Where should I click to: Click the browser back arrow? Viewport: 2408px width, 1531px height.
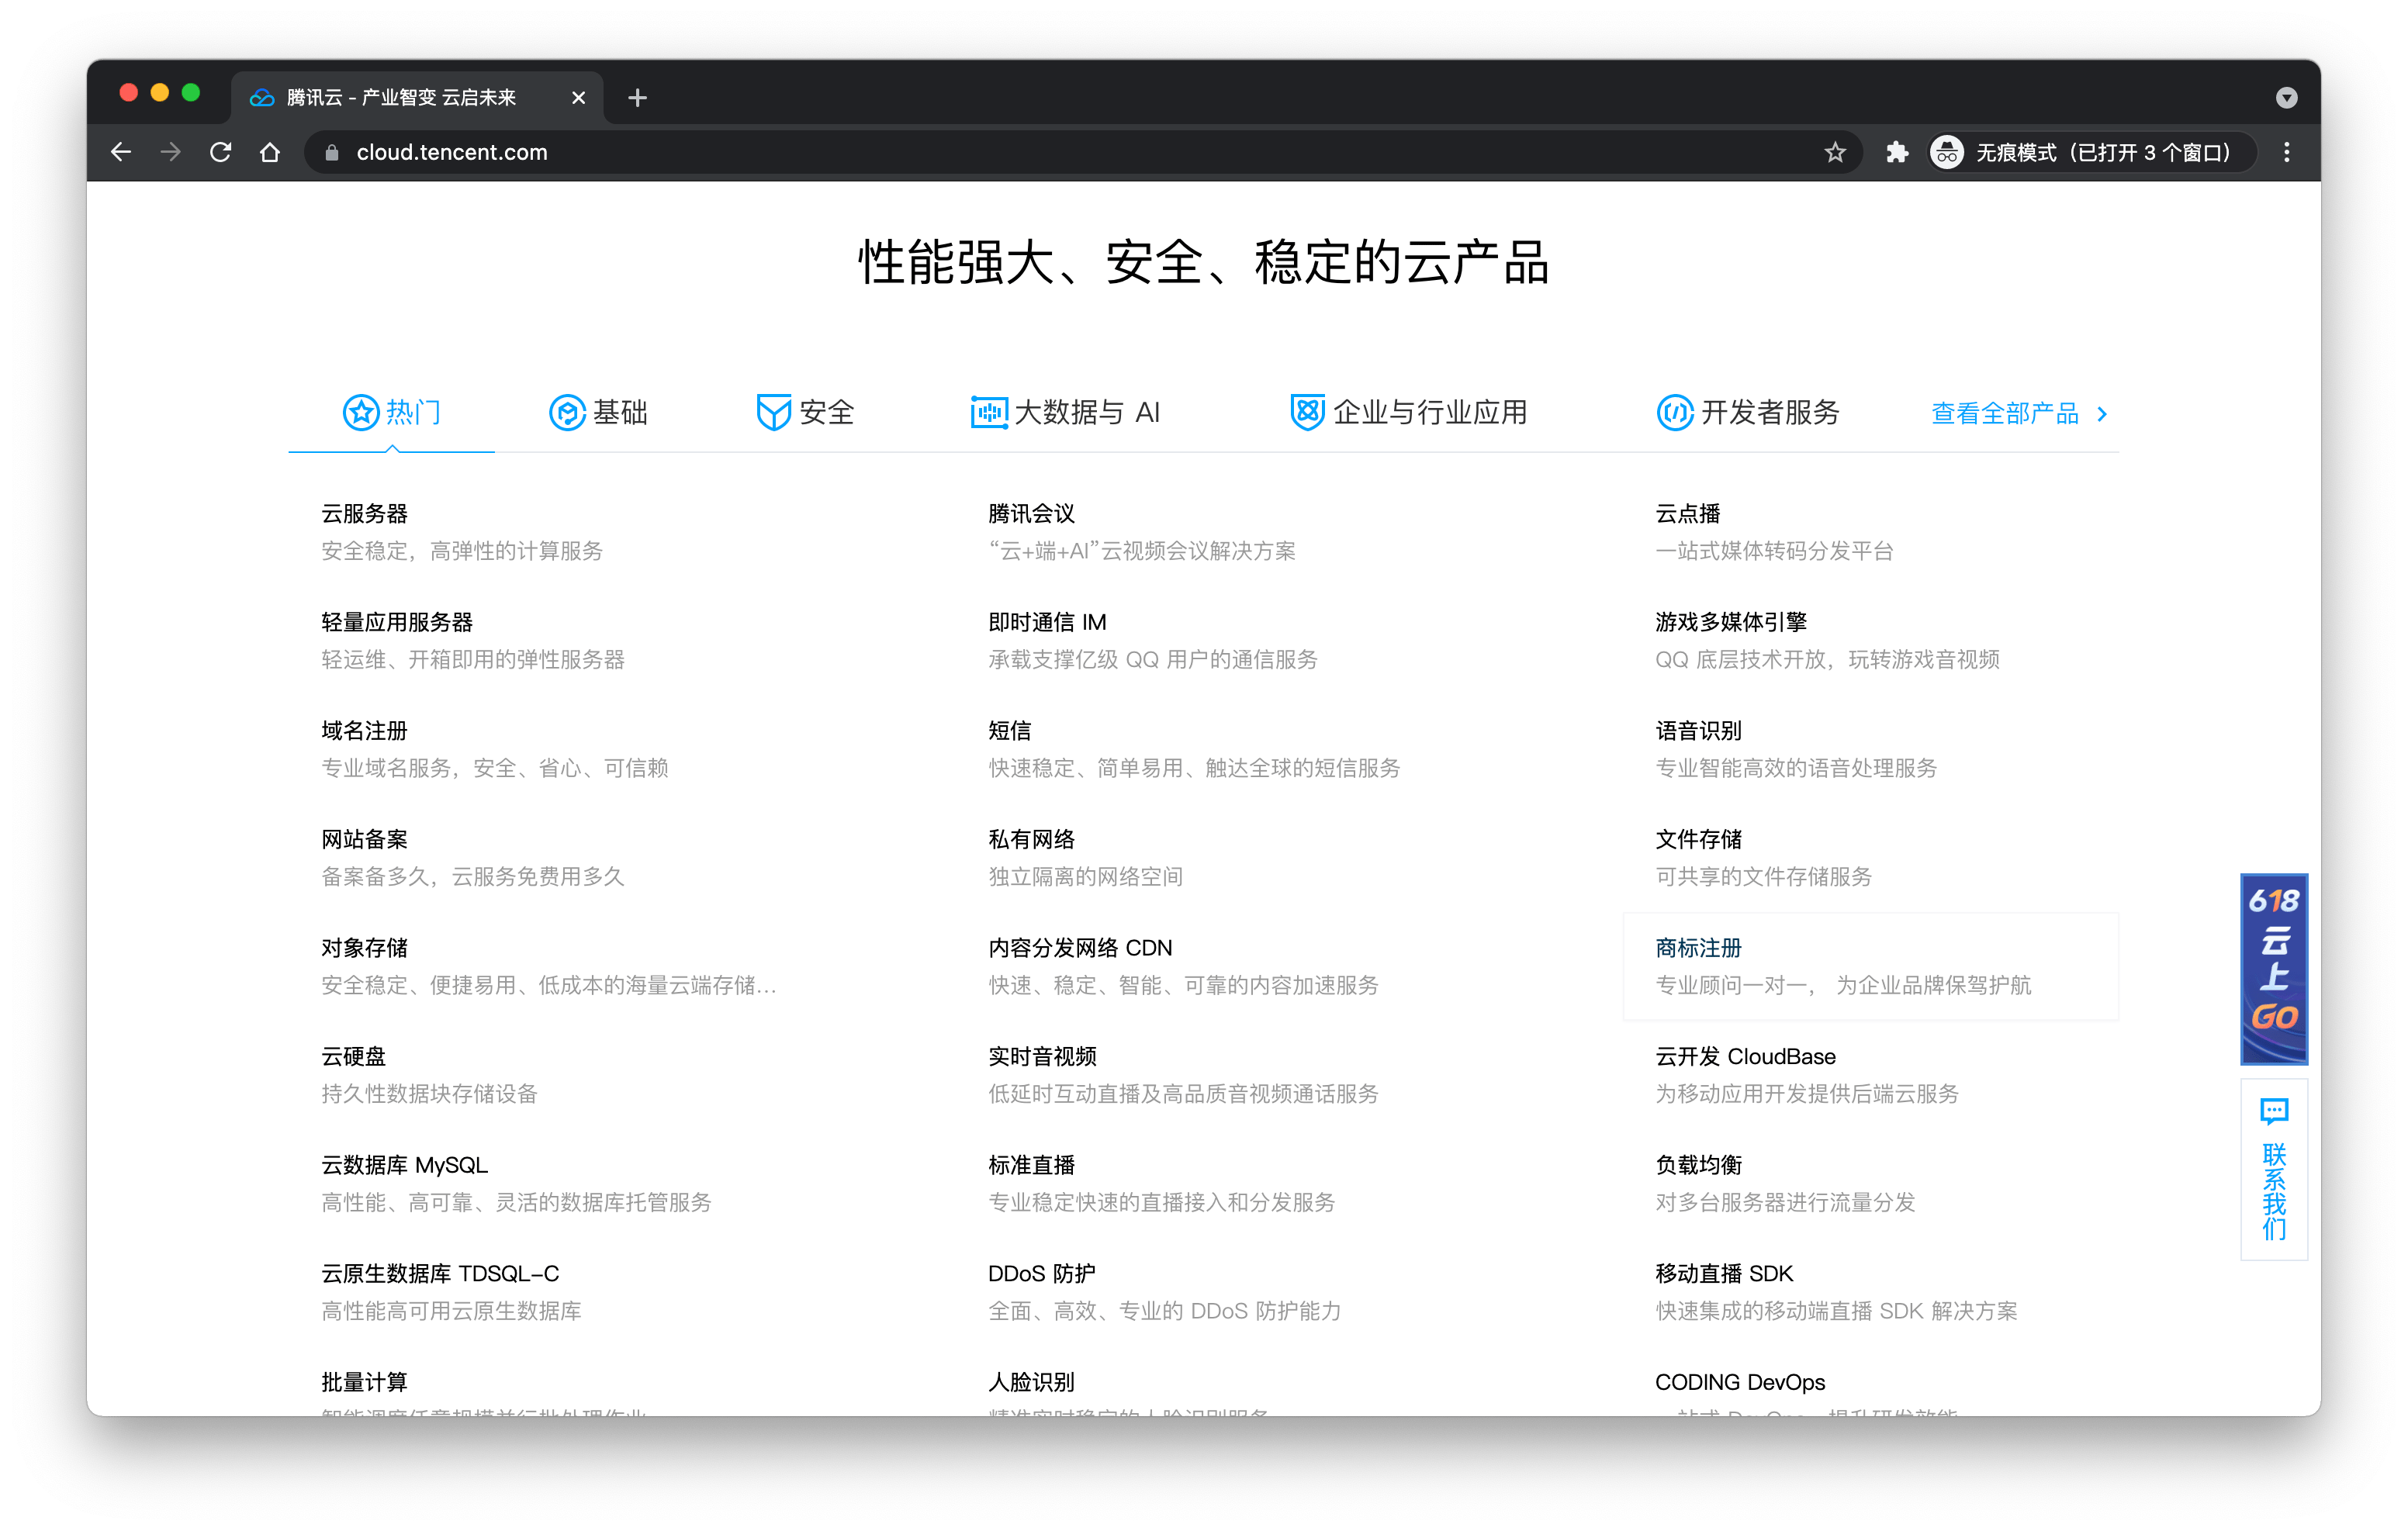[x=121, y=152]
